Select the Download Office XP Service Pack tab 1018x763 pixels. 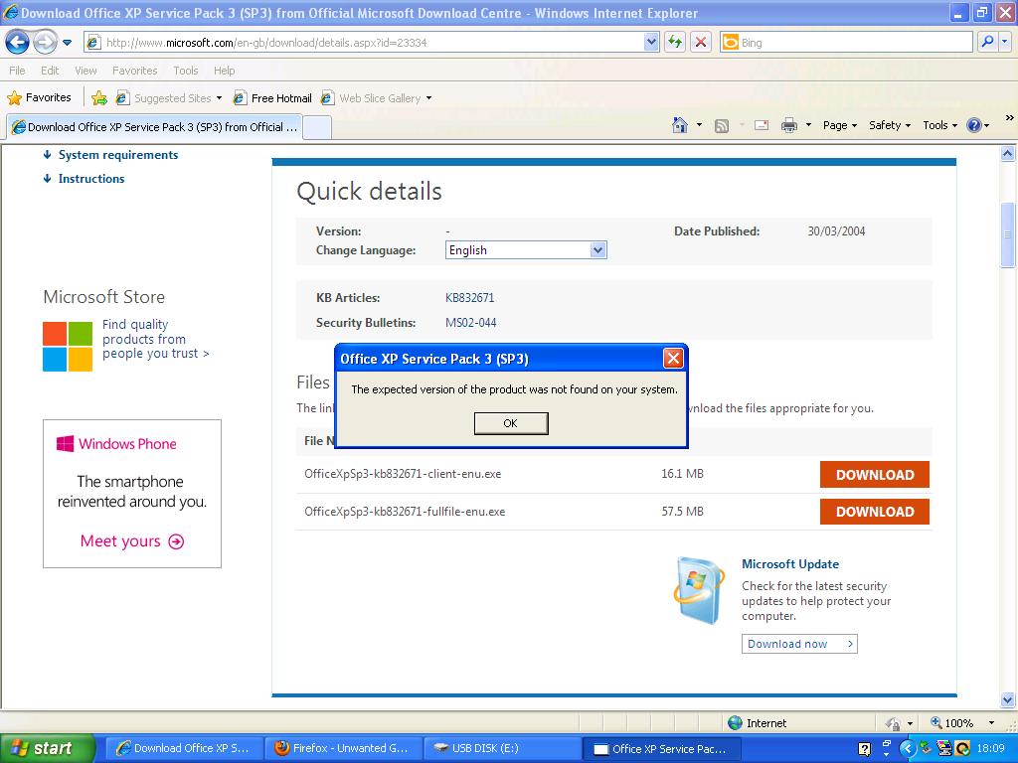pyautogui.click(x=154, y=127)
